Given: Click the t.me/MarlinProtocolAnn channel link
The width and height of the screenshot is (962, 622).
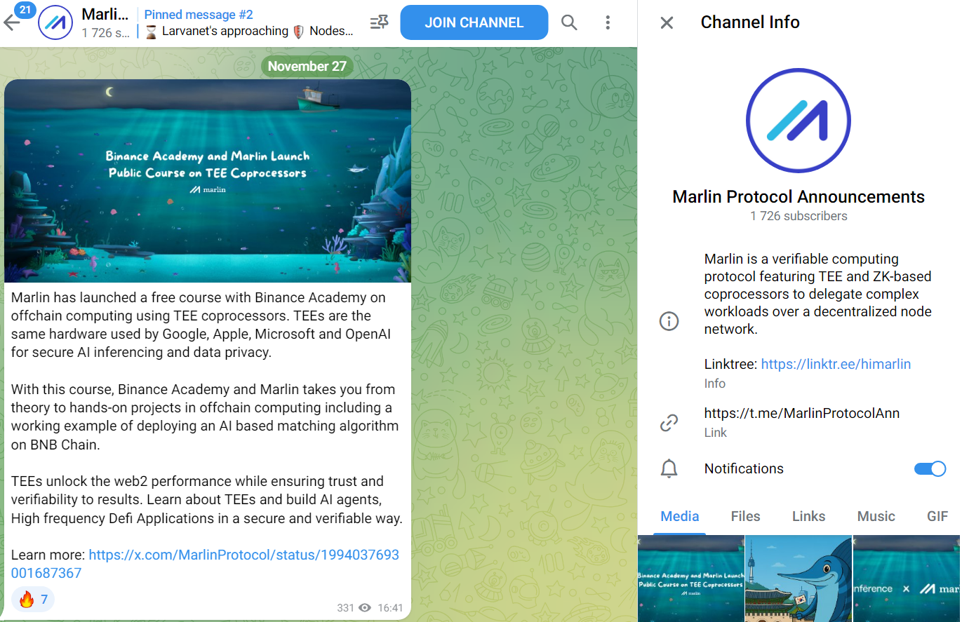Looking at the screenshot, I should click(802, 413).
